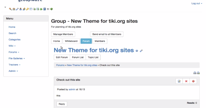Collapse the admin toolbar with the small arrow
This screenshot has width=206, height=108.
point(5,7)
